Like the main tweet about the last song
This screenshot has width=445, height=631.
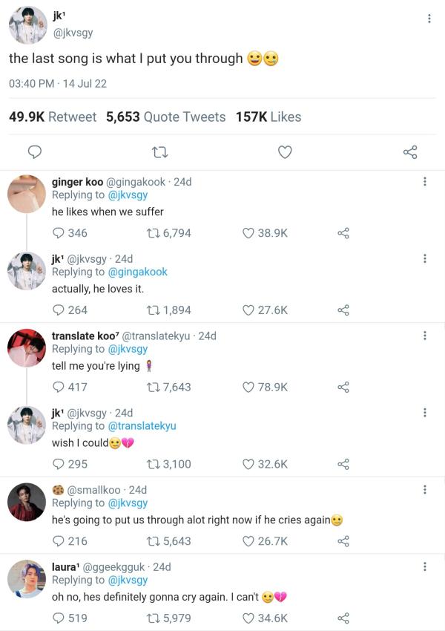(285, 152)
